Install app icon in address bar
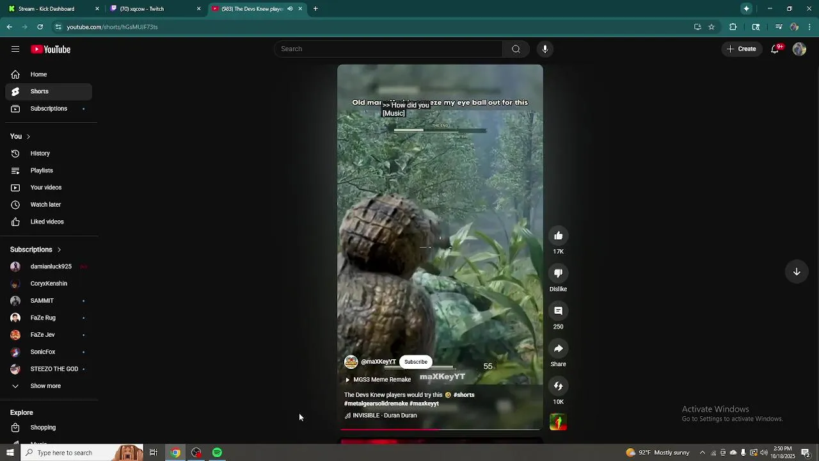The height and width of the screenshot is (461, 819). [697, 27]
